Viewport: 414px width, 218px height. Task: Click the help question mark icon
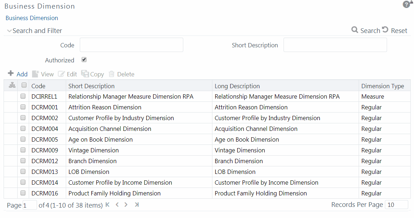[x=406, y=5]
